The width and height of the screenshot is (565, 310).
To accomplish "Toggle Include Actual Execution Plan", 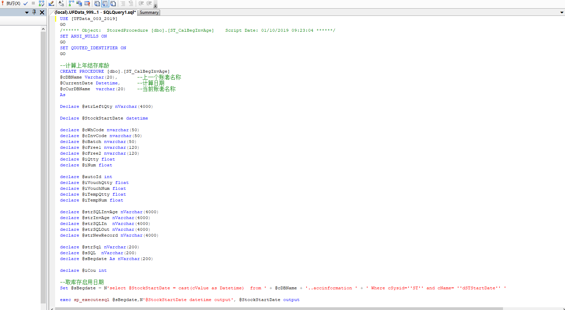I will (x=71, y=3).
